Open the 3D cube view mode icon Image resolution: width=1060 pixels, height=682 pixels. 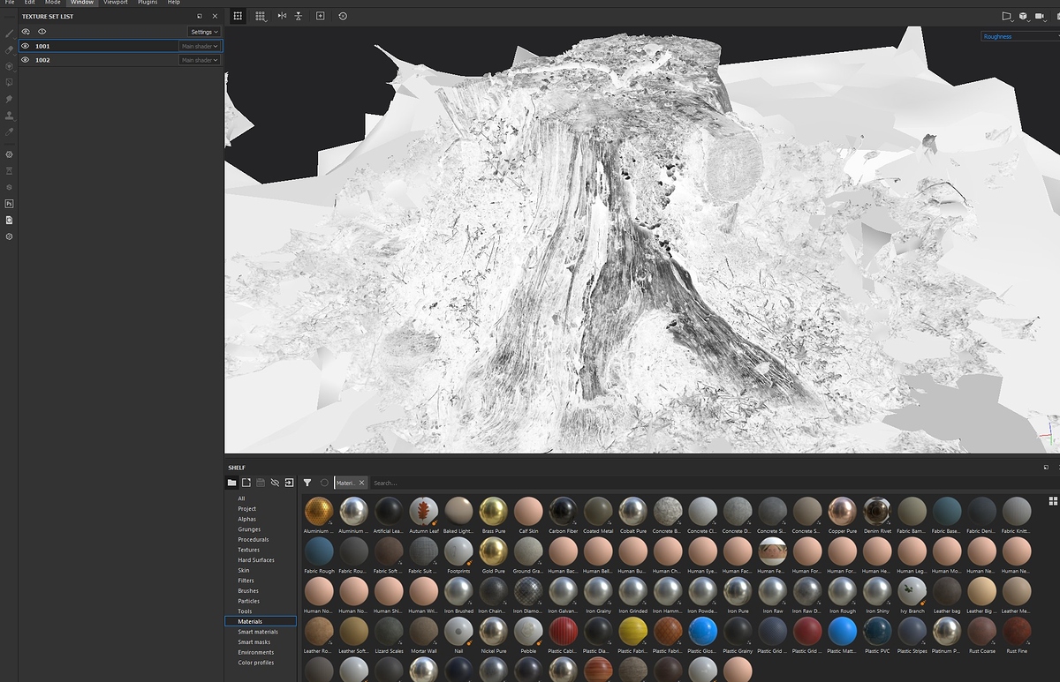coord(1024,16)
